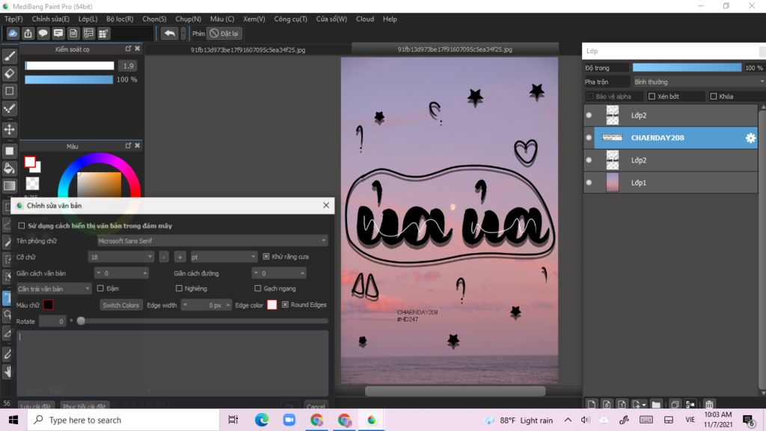Click the grid edit toolbar icon
Image resolution: width=766 pixels, height=431 pixels.
pos(103,33)
